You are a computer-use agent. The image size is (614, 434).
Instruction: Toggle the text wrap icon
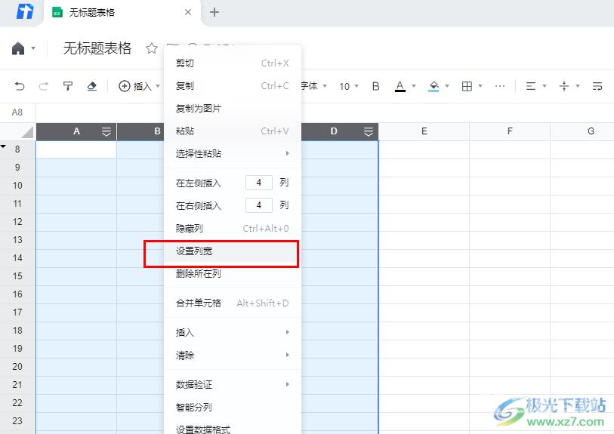click(597, 86)
